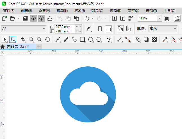Click the 111% zoom level field
182x139 pixels.
[x=147, y=18]
